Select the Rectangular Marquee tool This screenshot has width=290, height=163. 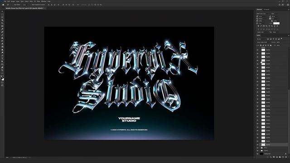[x=2, y=14]
